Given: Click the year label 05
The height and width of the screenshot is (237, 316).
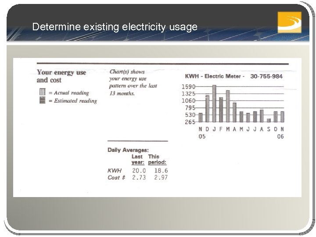Looking at the screenshot, I should pyautogui.click(x=202, y=136).
